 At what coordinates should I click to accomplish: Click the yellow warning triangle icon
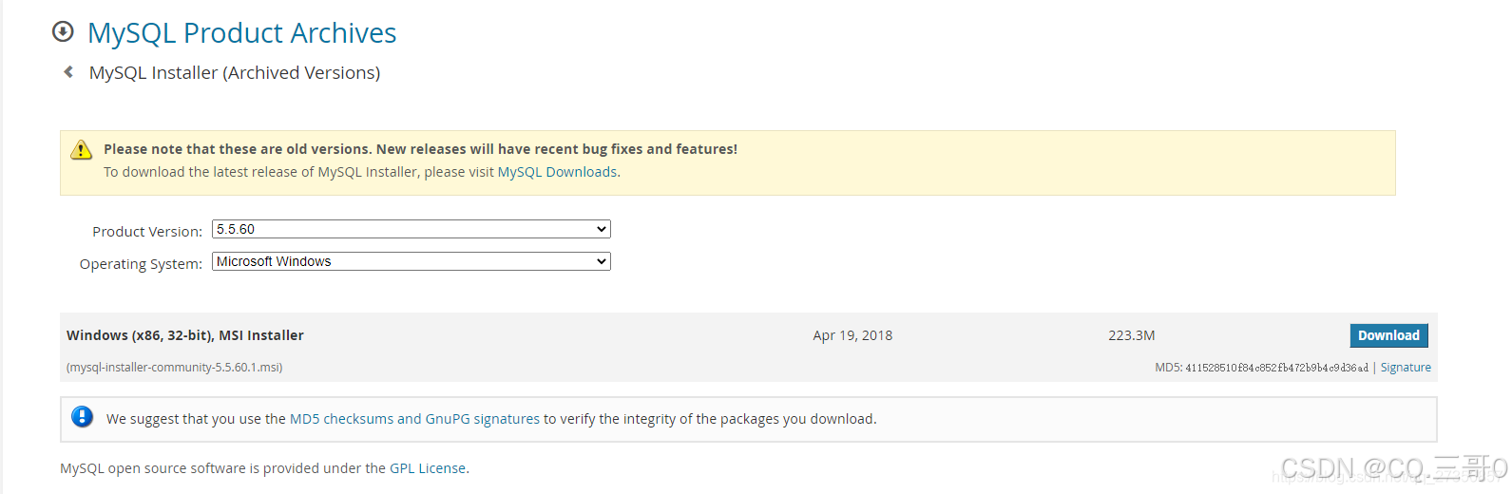click(x=82, y=150)
